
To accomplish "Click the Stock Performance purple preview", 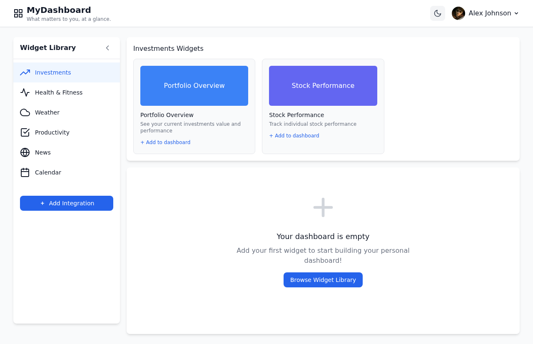I will pos(323,85).
